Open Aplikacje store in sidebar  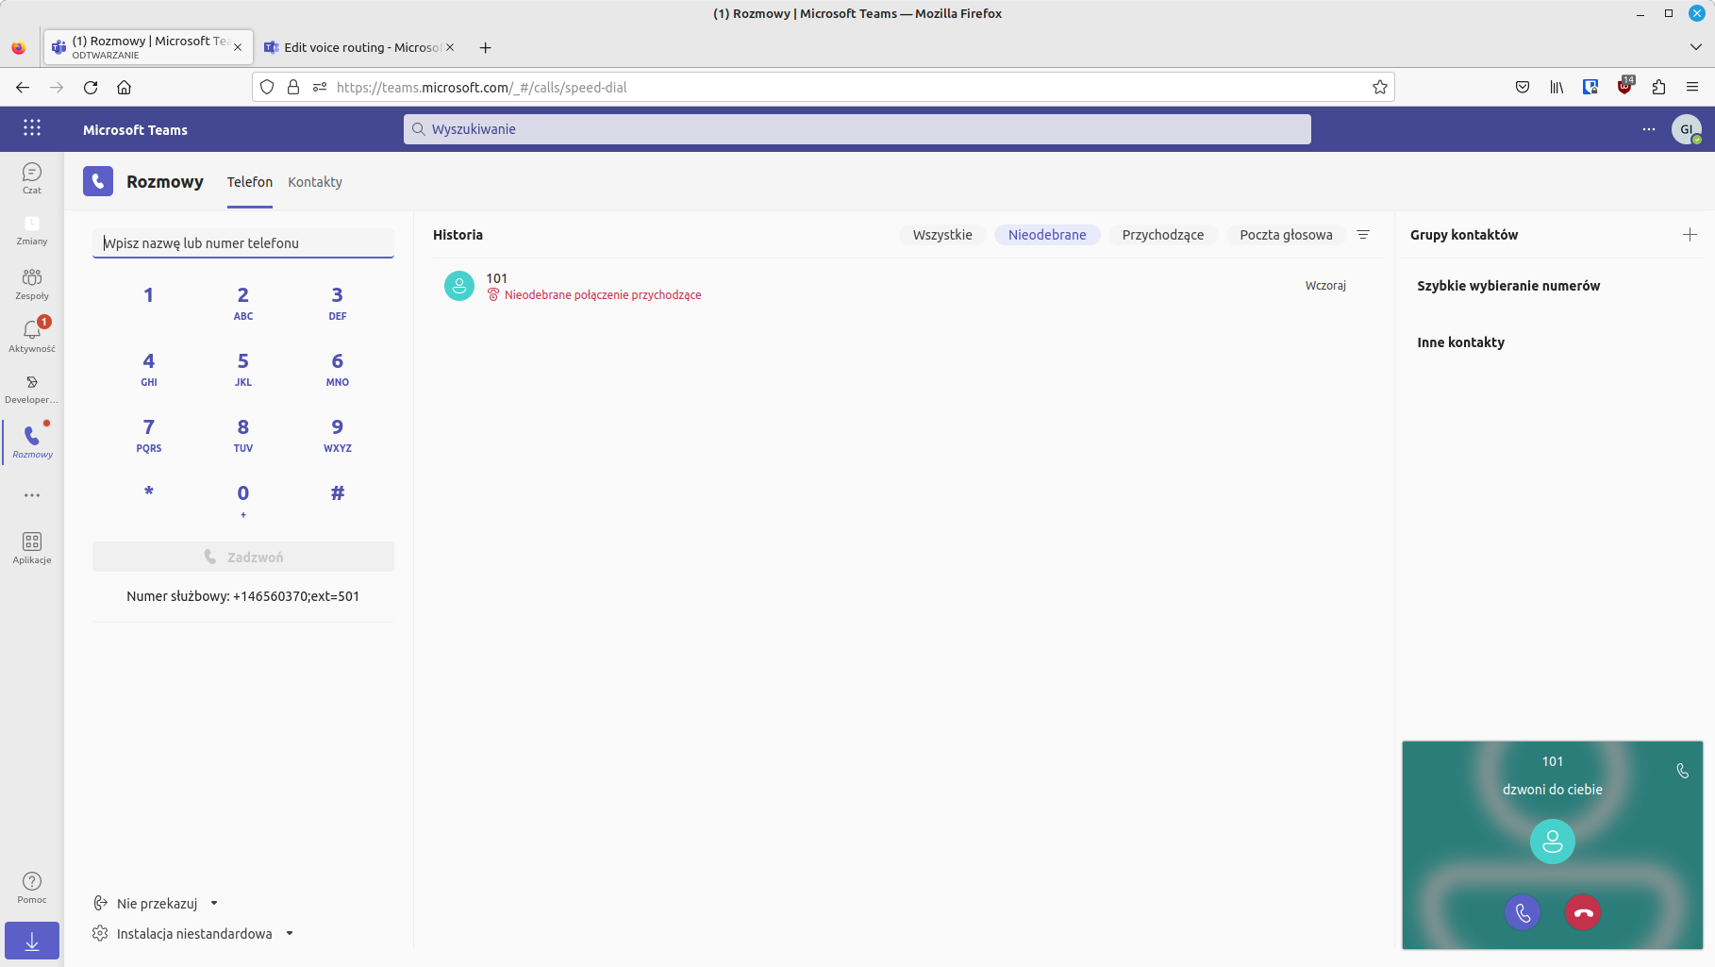(32, 547)
